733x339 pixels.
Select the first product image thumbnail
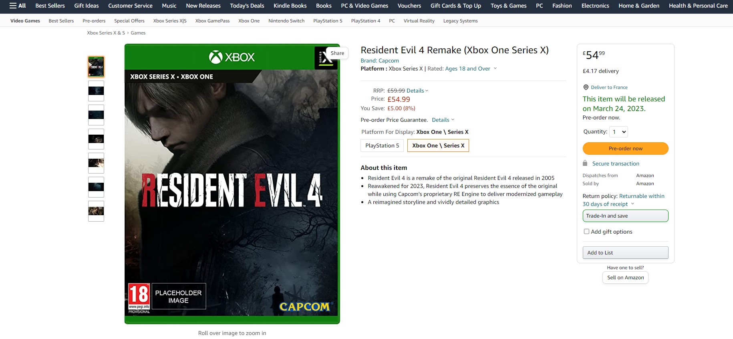96,67
